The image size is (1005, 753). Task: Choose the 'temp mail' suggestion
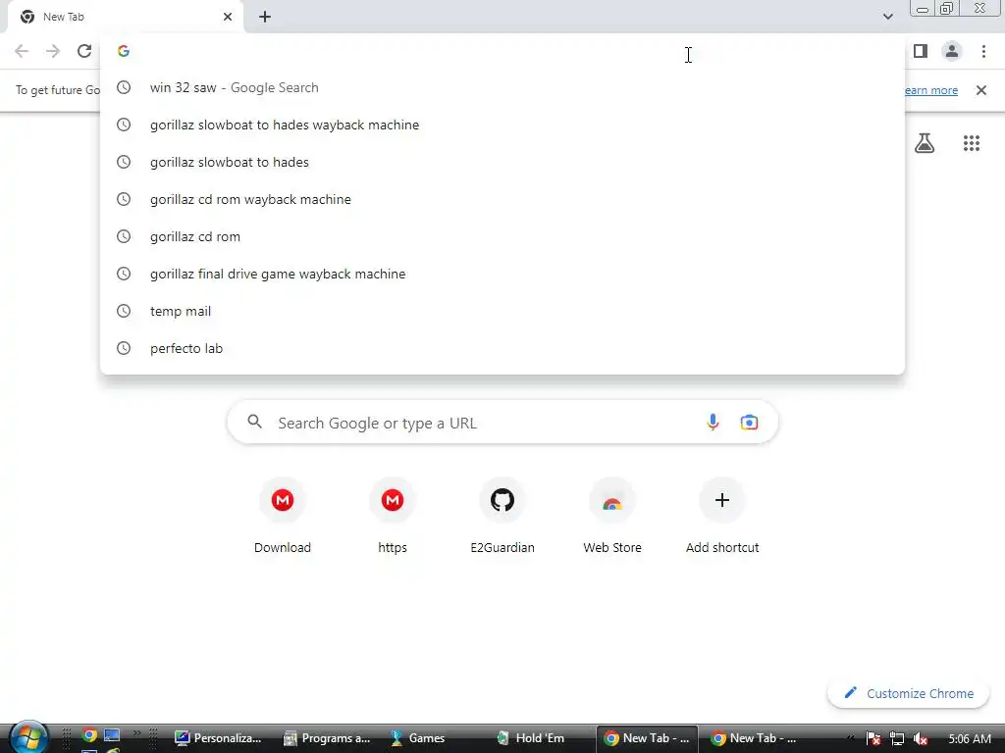pos(502,311)
